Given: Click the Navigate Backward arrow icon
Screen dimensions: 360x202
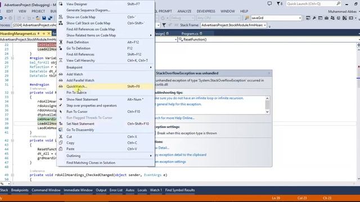Looking at the screenshot, I should 1,18.
